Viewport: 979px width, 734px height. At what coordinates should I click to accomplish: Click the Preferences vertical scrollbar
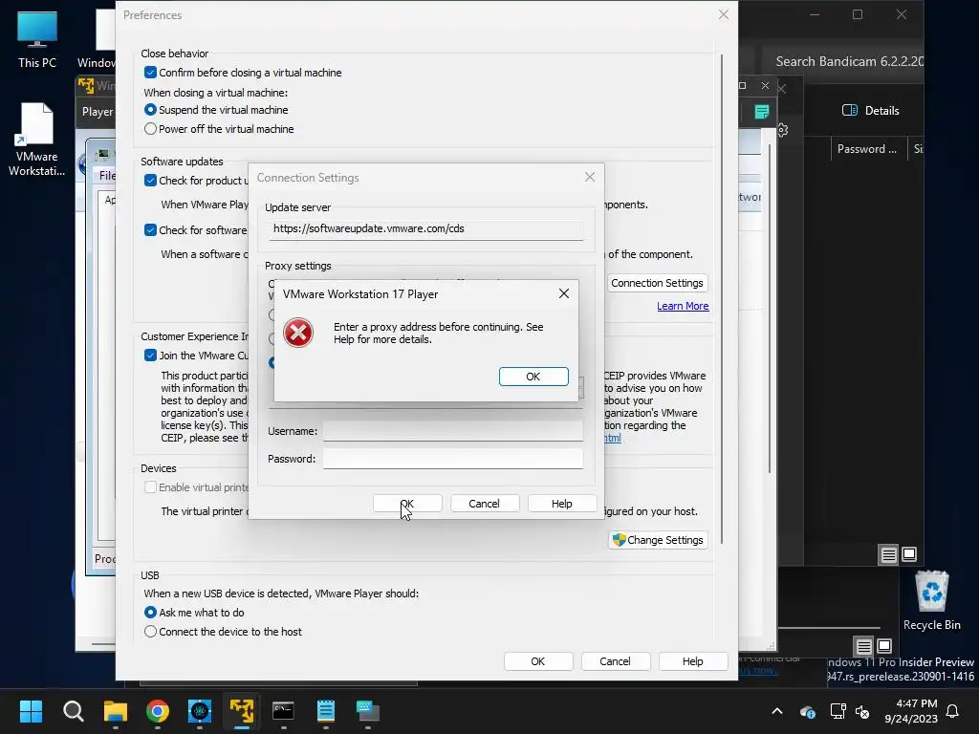tap(722, 298)
